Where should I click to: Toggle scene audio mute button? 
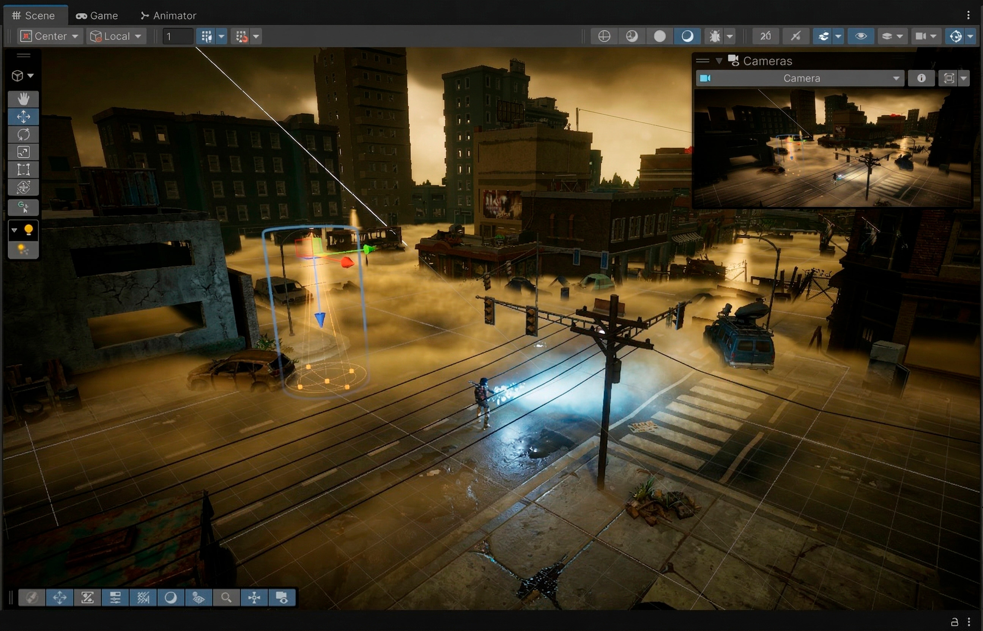796,36
